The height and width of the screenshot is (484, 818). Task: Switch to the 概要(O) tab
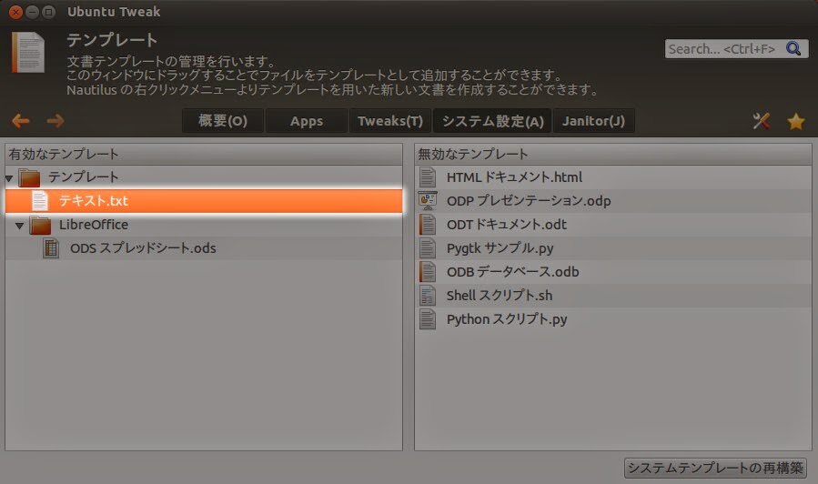pyautogui.click(x=223, y=121)
